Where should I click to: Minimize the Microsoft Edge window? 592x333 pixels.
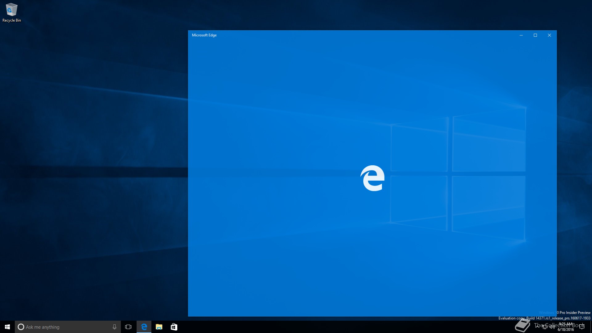(x=521, y=35)
